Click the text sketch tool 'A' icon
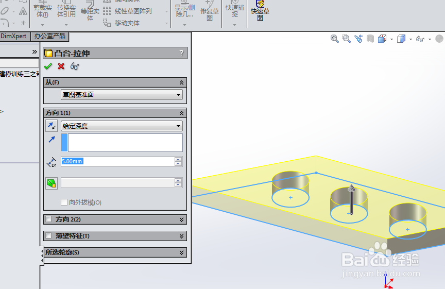The height and width of the screenshot is (289, 445). point(23,11)
